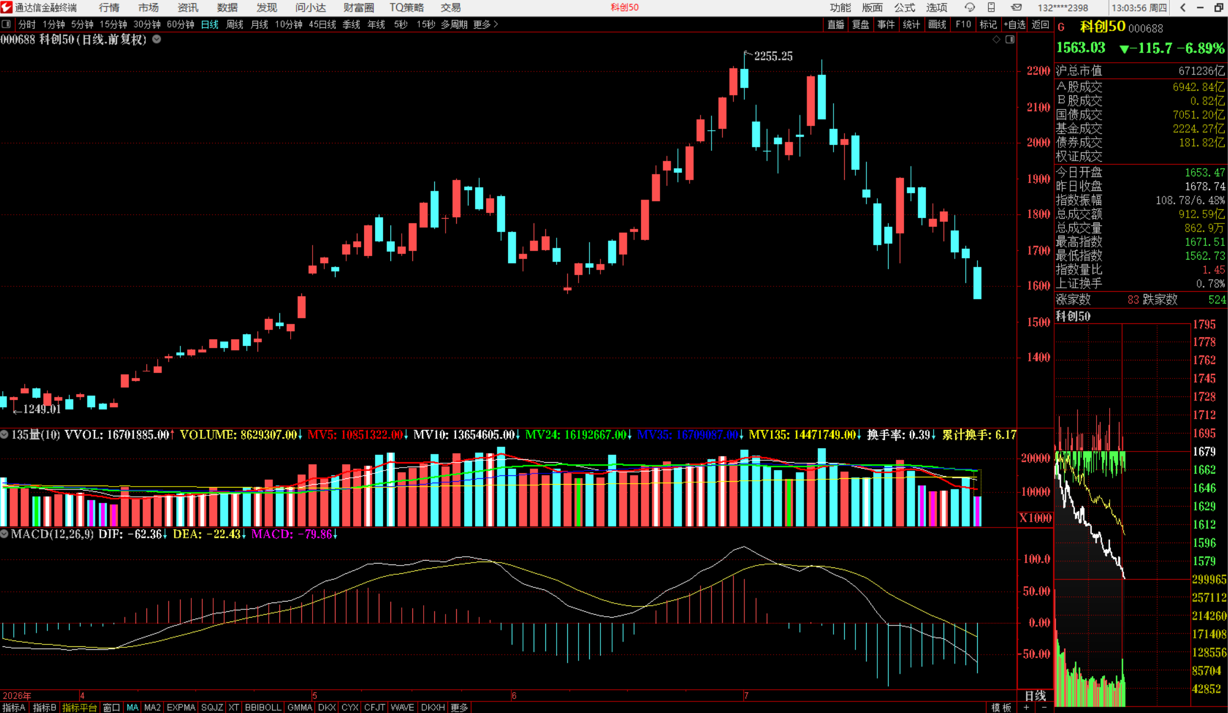The height and width of the screenshot is (713, 1228).
Task: Select the 多周期 multi-period view
Action: click(454, 24)
